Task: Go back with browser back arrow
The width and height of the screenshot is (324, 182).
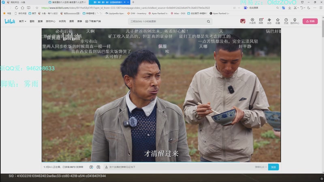Action: tap(4, 8)
